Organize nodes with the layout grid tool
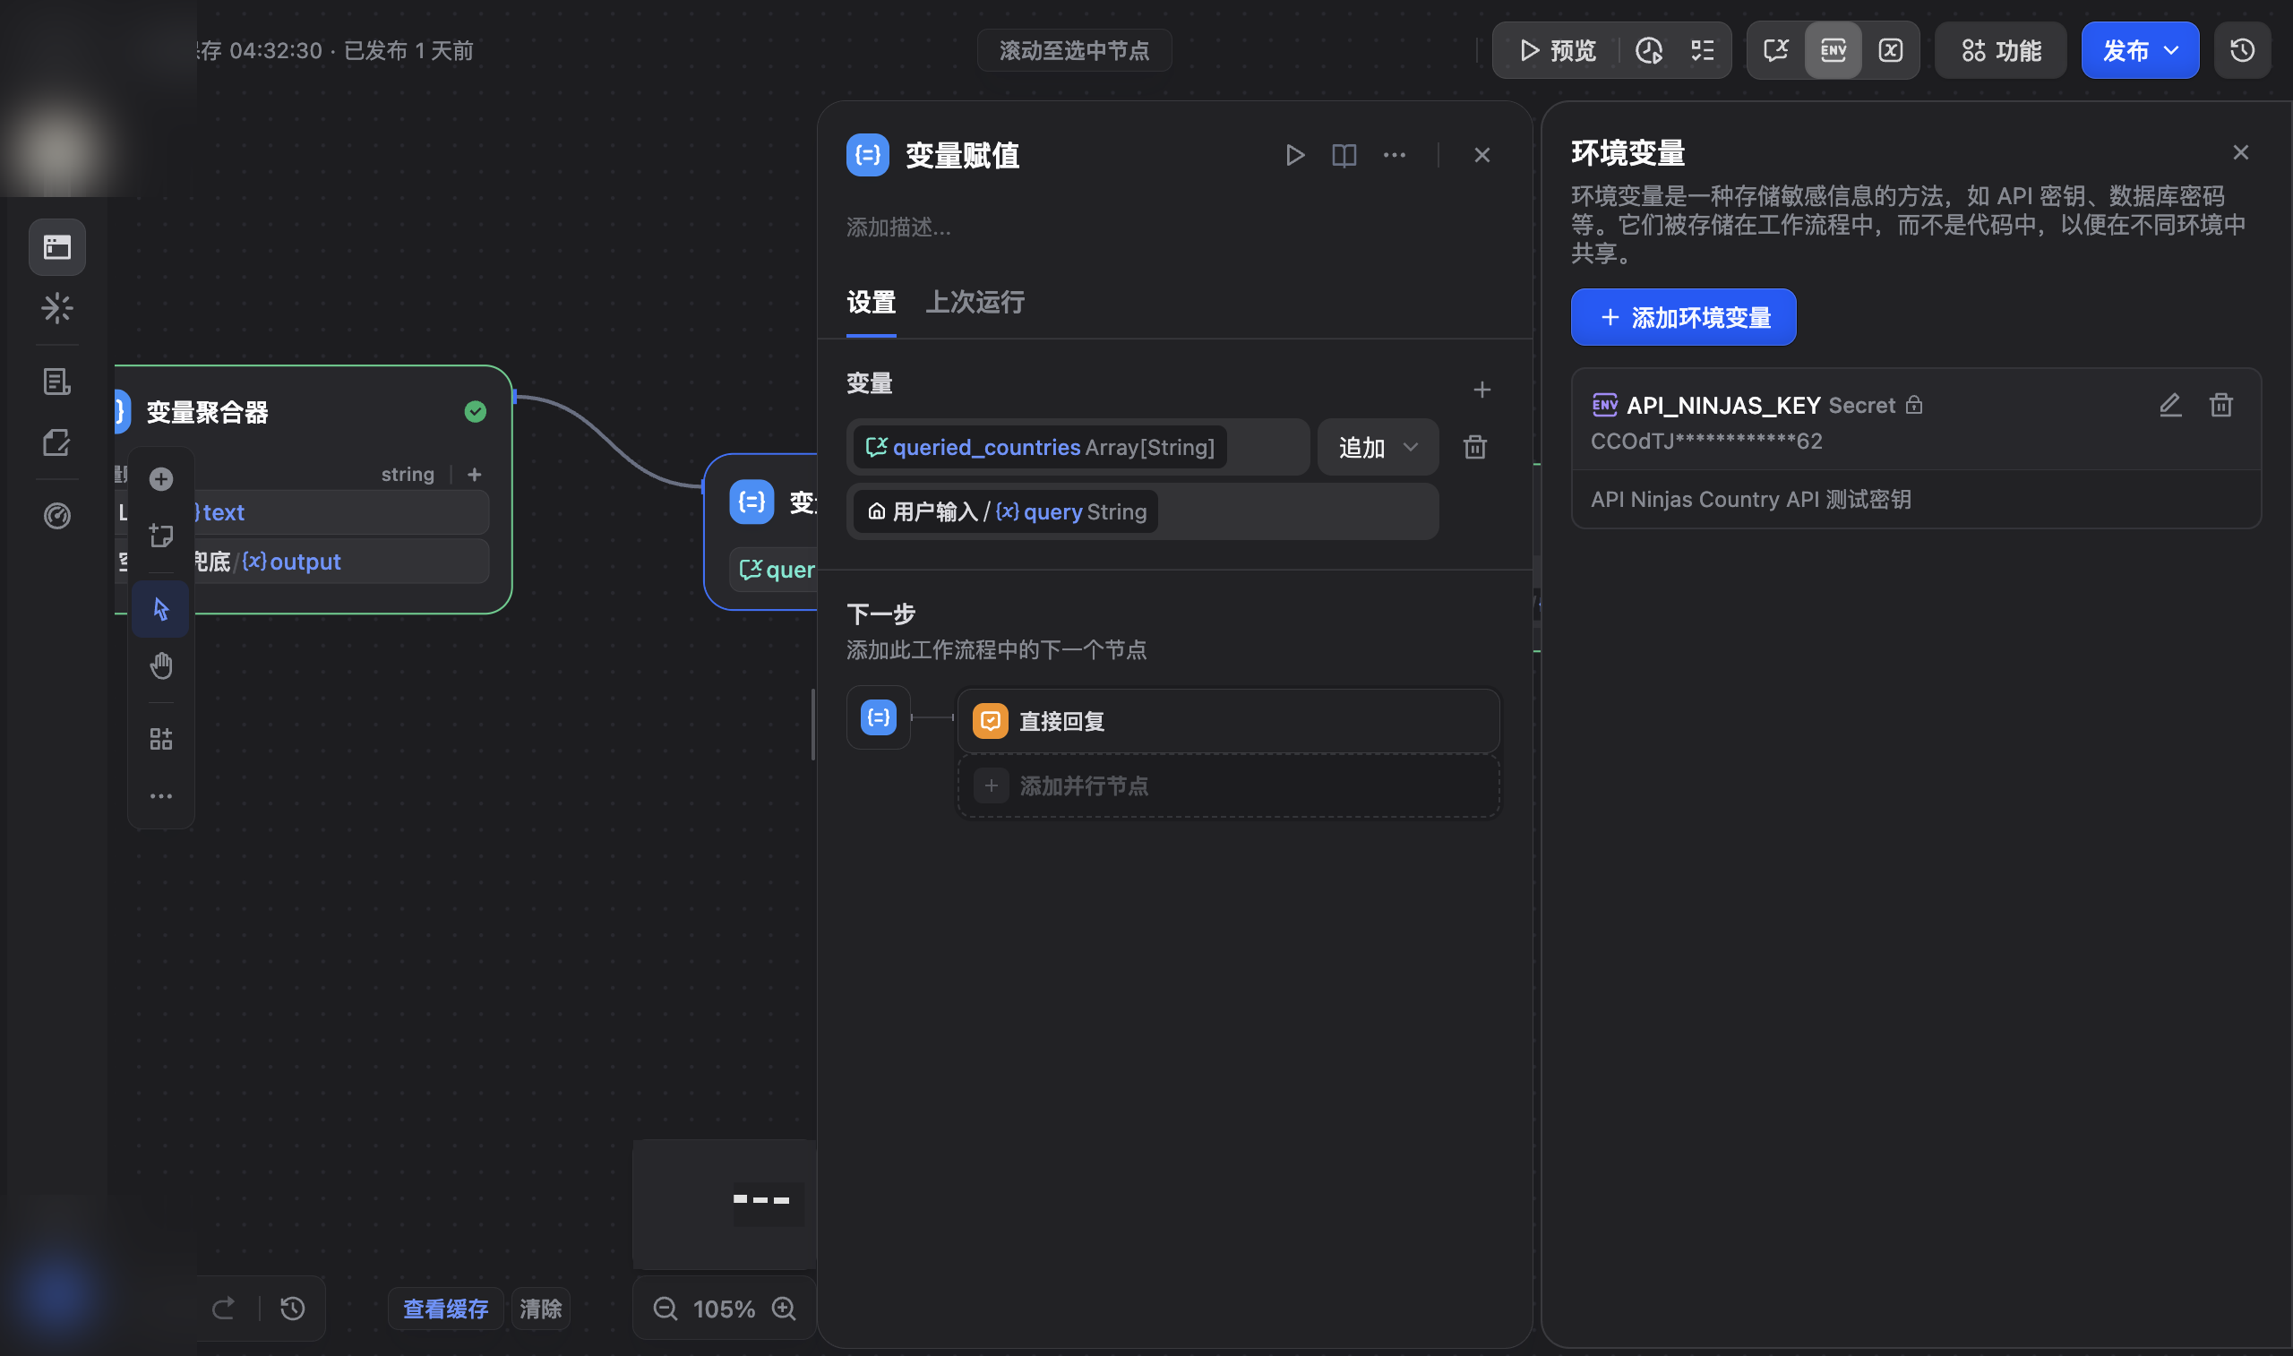 pos(161,738)
